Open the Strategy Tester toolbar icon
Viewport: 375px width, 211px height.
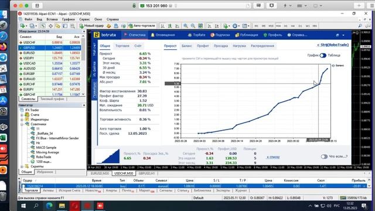[73, 26]
